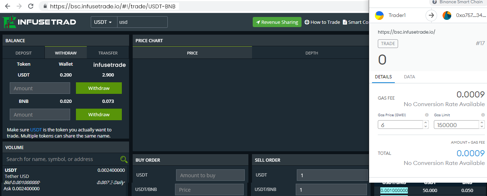
Task: Open the USDT token dropdown in header
Action: tap(103, 22)
